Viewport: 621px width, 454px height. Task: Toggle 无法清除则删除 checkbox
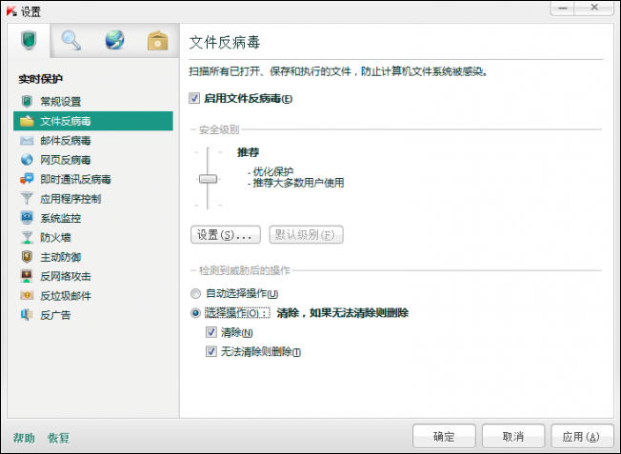point(211,351)
